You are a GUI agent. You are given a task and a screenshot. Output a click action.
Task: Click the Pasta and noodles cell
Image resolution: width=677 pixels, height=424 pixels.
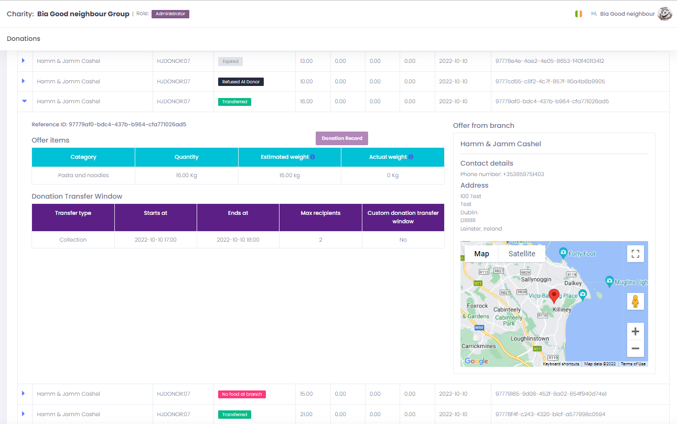(x=83, y=175)
